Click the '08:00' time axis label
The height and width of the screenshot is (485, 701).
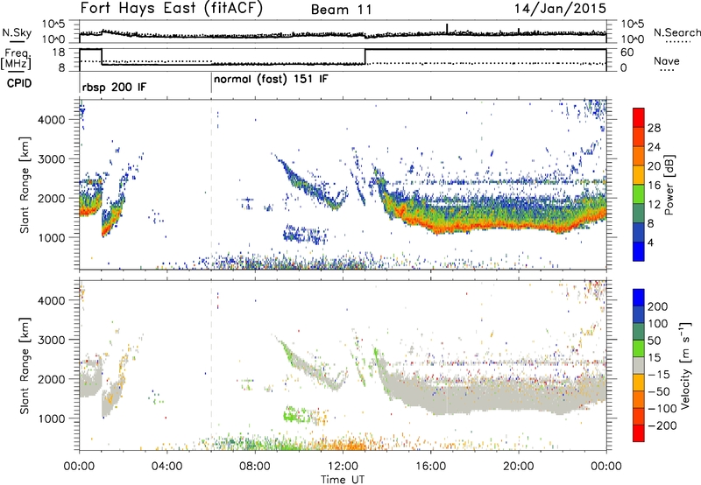click(255, 467)
